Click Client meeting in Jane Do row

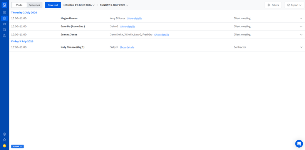242,27
